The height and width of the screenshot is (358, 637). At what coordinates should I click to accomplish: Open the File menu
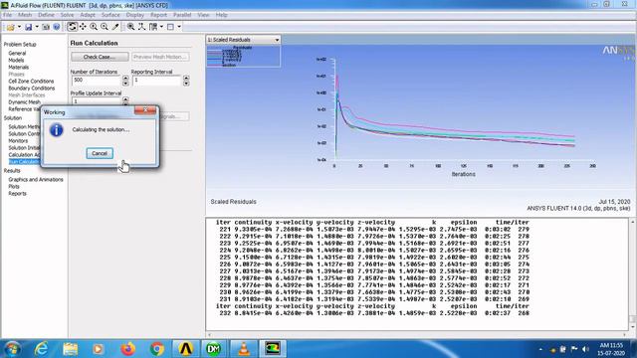click(7, 15)
